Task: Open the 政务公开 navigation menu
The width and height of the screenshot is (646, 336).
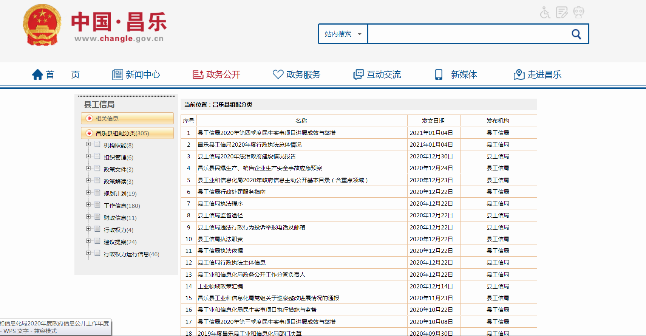Action: click(x=216, y=75)
